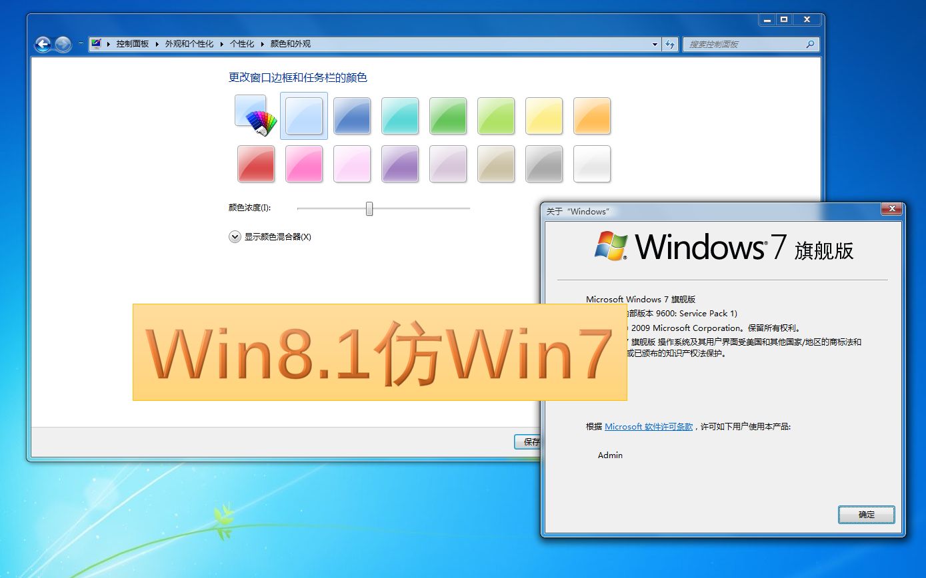Click the Microsoft Windows 7 旗舰版 text line
Image resolution: width=926 pixels, height=578 pixels.
(641, 300)
